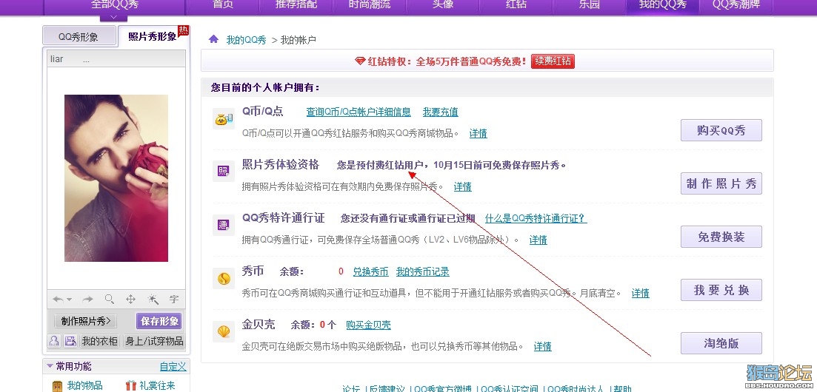Open the 我的物品 link

click(x=85, y=386)
